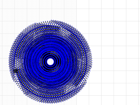Screen dimensions: 140x105
Task: Click the bottommost edge of the spiral drawing
Action: click(49, 103)
